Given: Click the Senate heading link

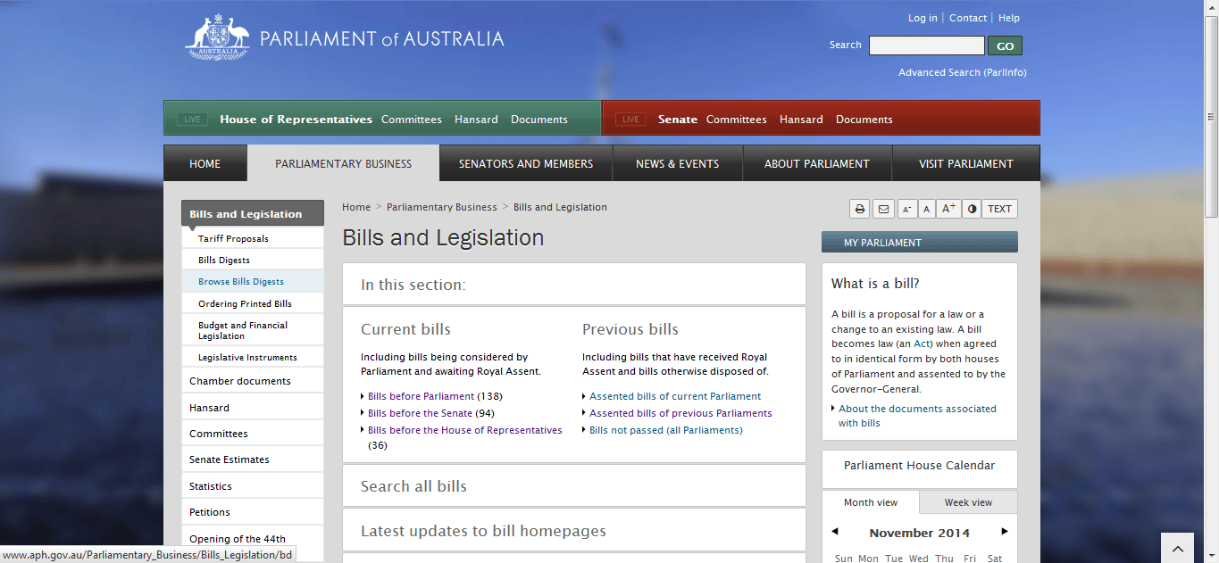Looking at the screenshot, I should pos(678,120).
